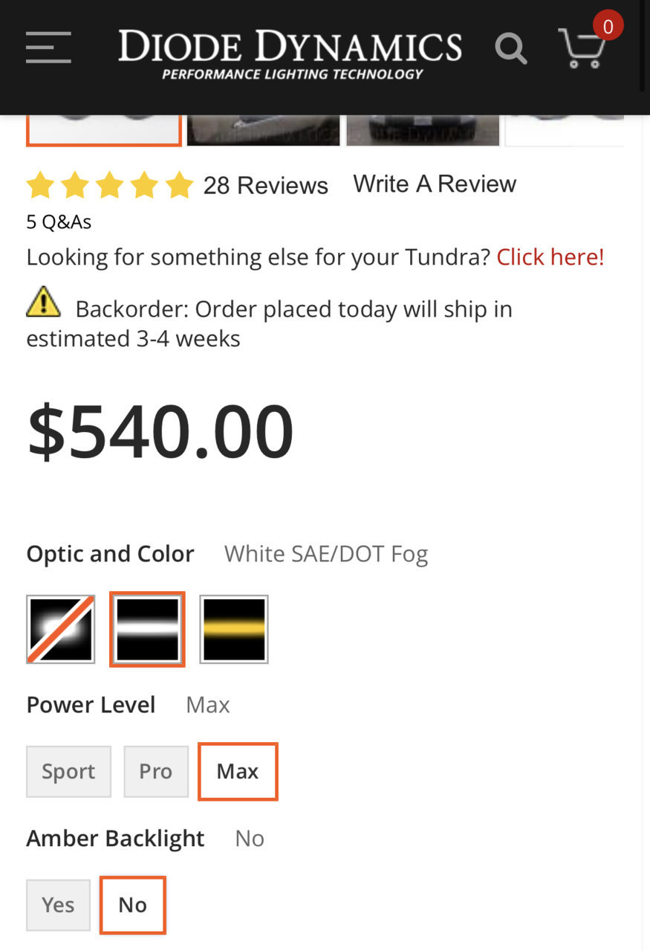Open the hamburger navigation menu

click(48, 48)
